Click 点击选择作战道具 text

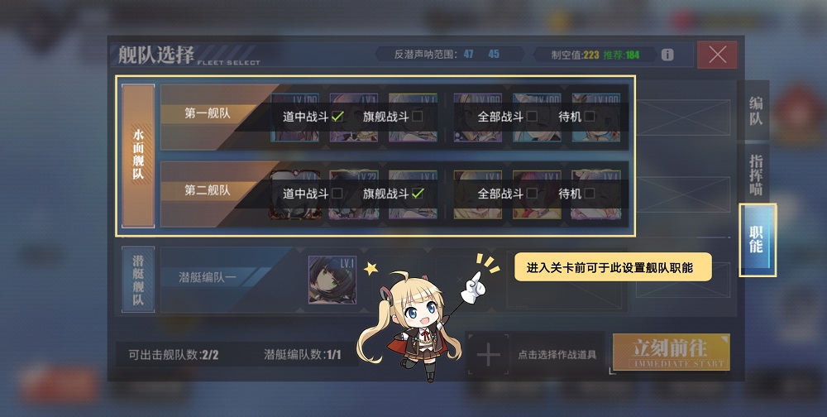[x=557, y=355]
